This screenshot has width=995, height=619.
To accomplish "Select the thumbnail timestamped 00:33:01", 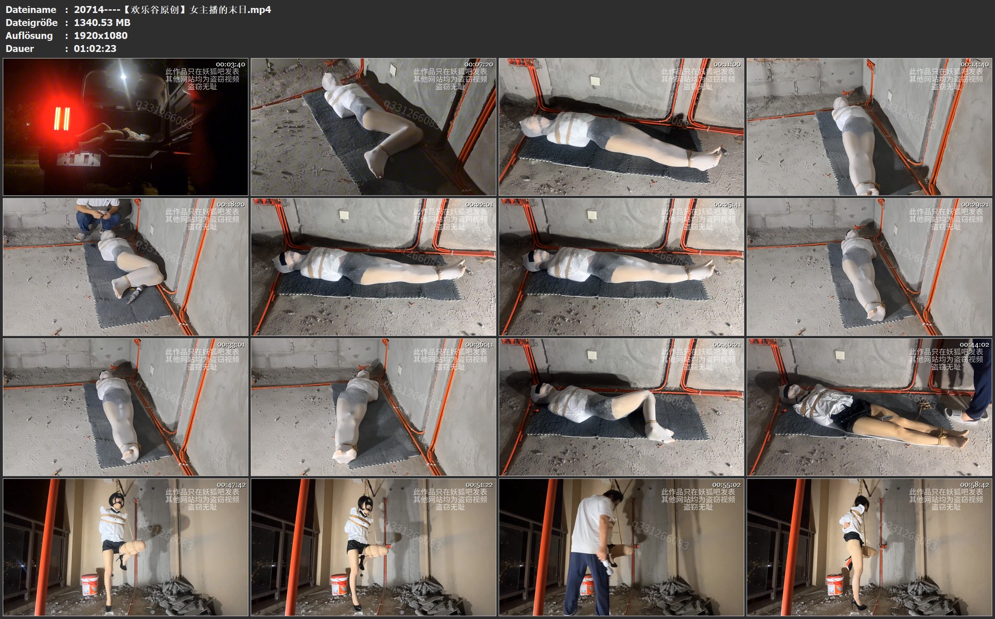I will coord(125,407).
